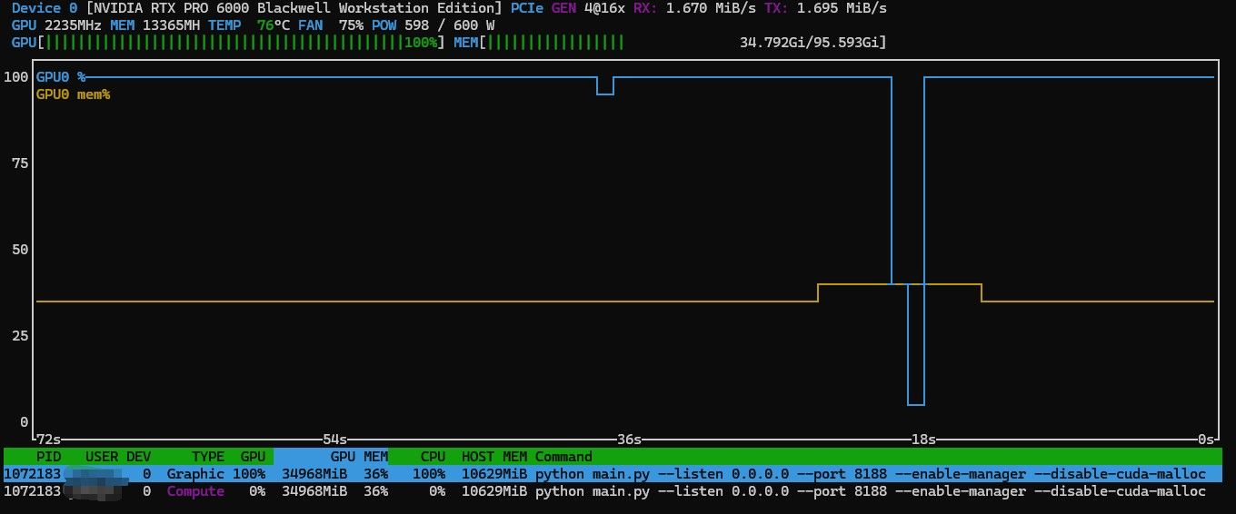
Task: Sort by the USER column header
Action: coord(101,457)
